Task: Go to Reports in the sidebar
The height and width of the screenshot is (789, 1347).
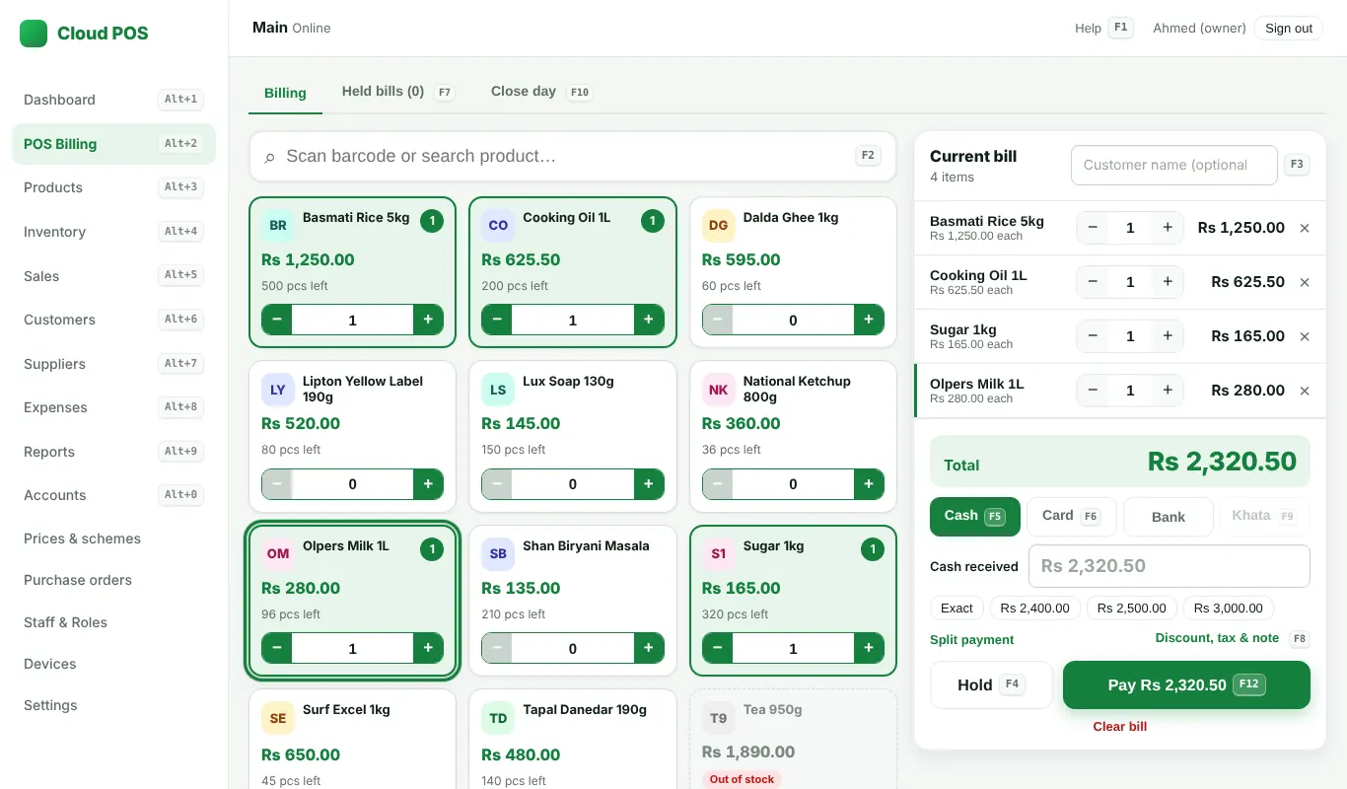Action: [x=113, y=452]
